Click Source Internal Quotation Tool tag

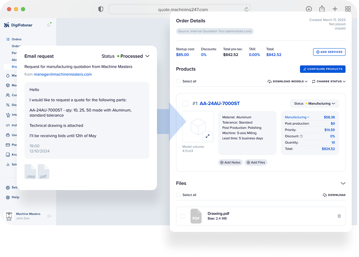[x=215, y=31]
